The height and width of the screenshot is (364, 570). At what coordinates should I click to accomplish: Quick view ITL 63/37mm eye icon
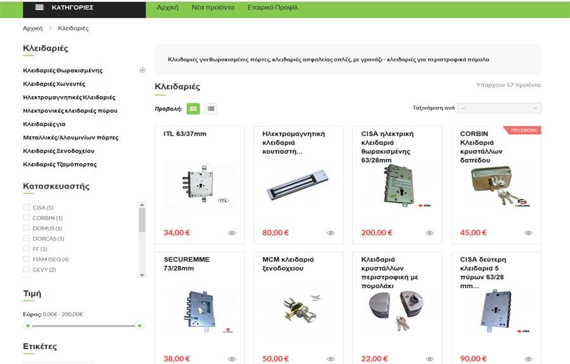pos(232,233)
